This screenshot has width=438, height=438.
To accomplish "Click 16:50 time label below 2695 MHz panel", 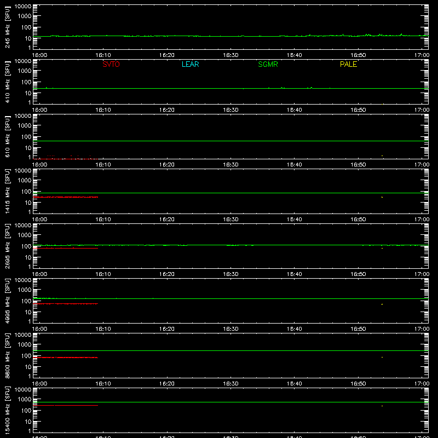I will click(358, 274).
